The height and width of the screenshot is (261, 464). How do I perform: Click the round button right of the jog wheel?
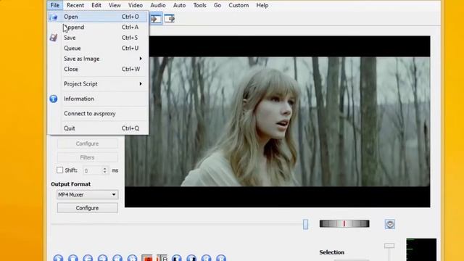pyautogui.click(x=390, y=224)
